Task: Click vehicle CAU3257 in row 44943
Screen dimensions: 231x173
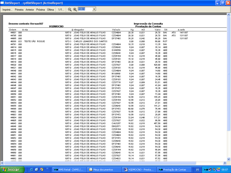Action: 116,124
